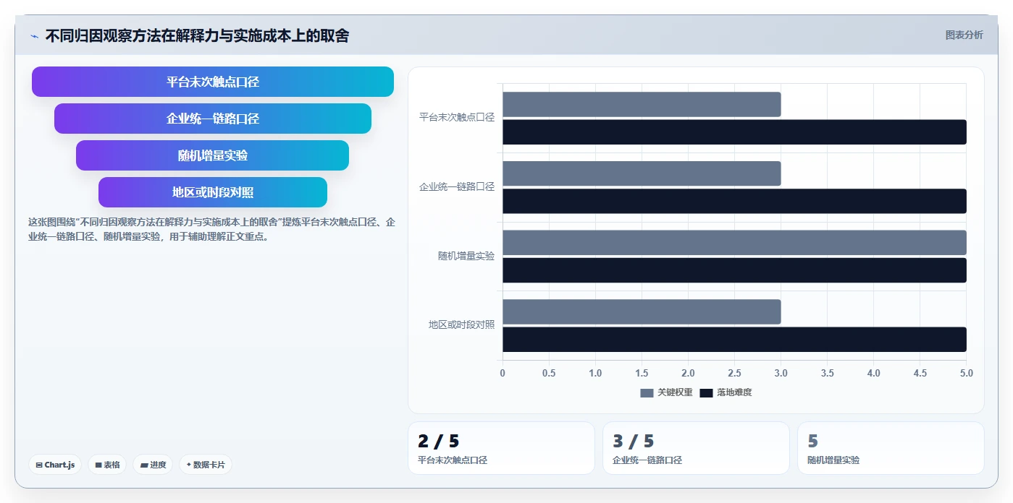The height and width of the screenshot is (503, 1013).
Task: Click the x-axis tick label 5.0
Action: pyautogui.click(x=966, y=373)
